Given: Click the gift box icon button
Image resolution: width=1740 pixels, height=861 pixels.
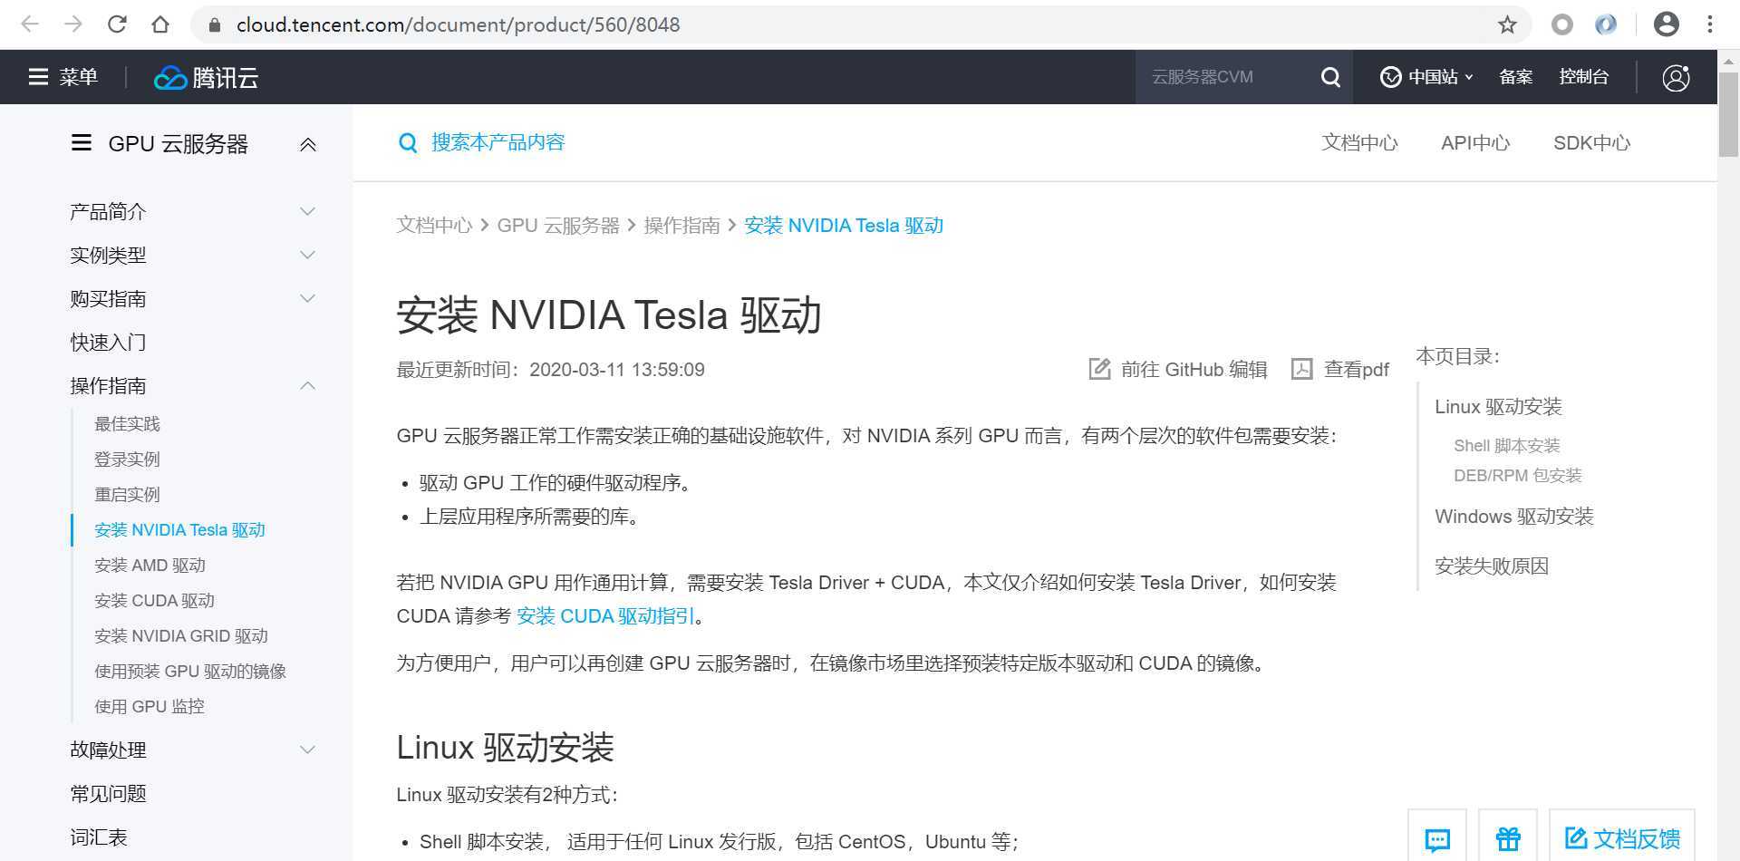Looking at the screenshot, I should pyautogui.click(x=1508, y=838).
